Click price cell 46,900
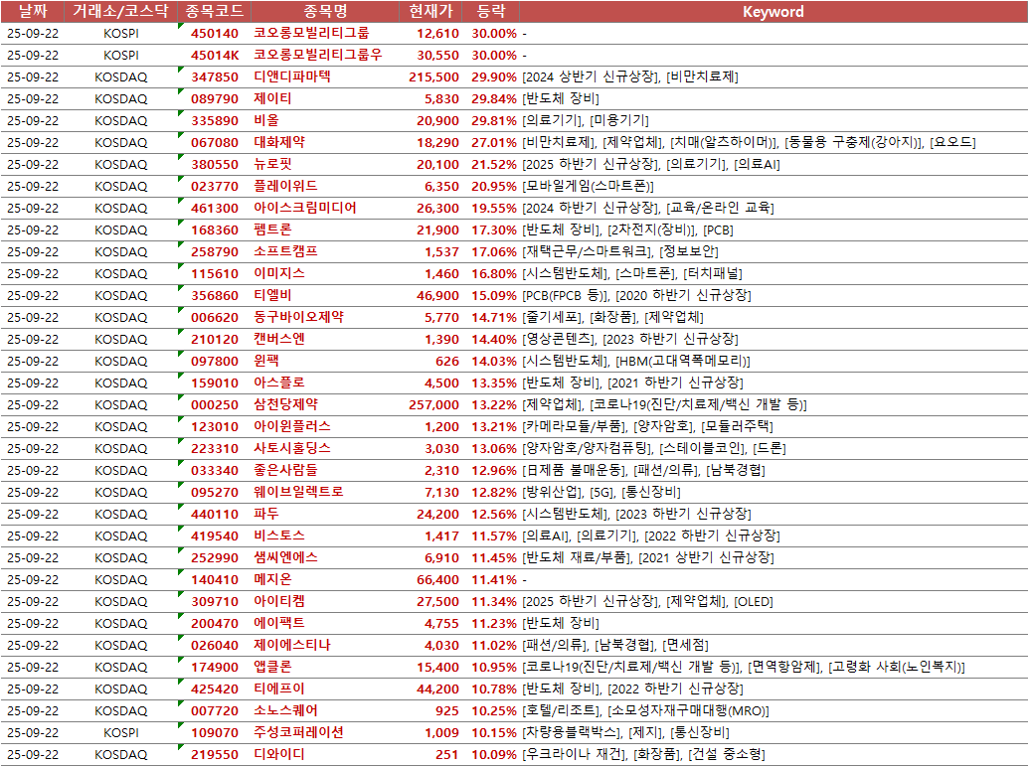This screenshot has width=1028, height=766. [437, 295]
